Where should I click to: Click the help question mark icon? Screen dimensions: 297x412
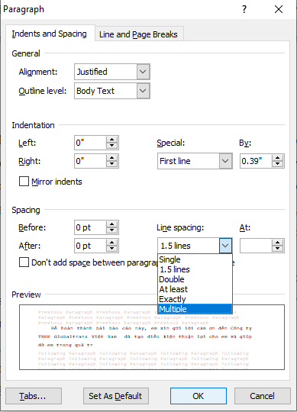pyautogui.click(x=244, y=9)
